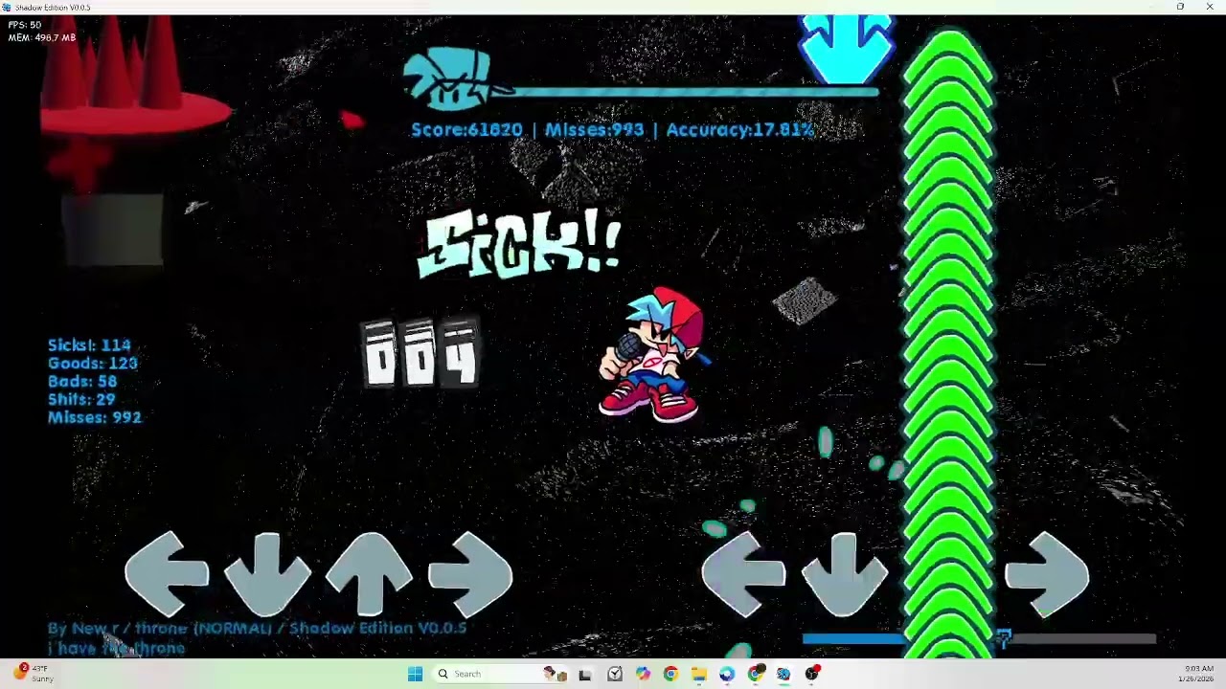Open Copilot from the taskbar
The image size is (1226, 689).
pos(643,674)
